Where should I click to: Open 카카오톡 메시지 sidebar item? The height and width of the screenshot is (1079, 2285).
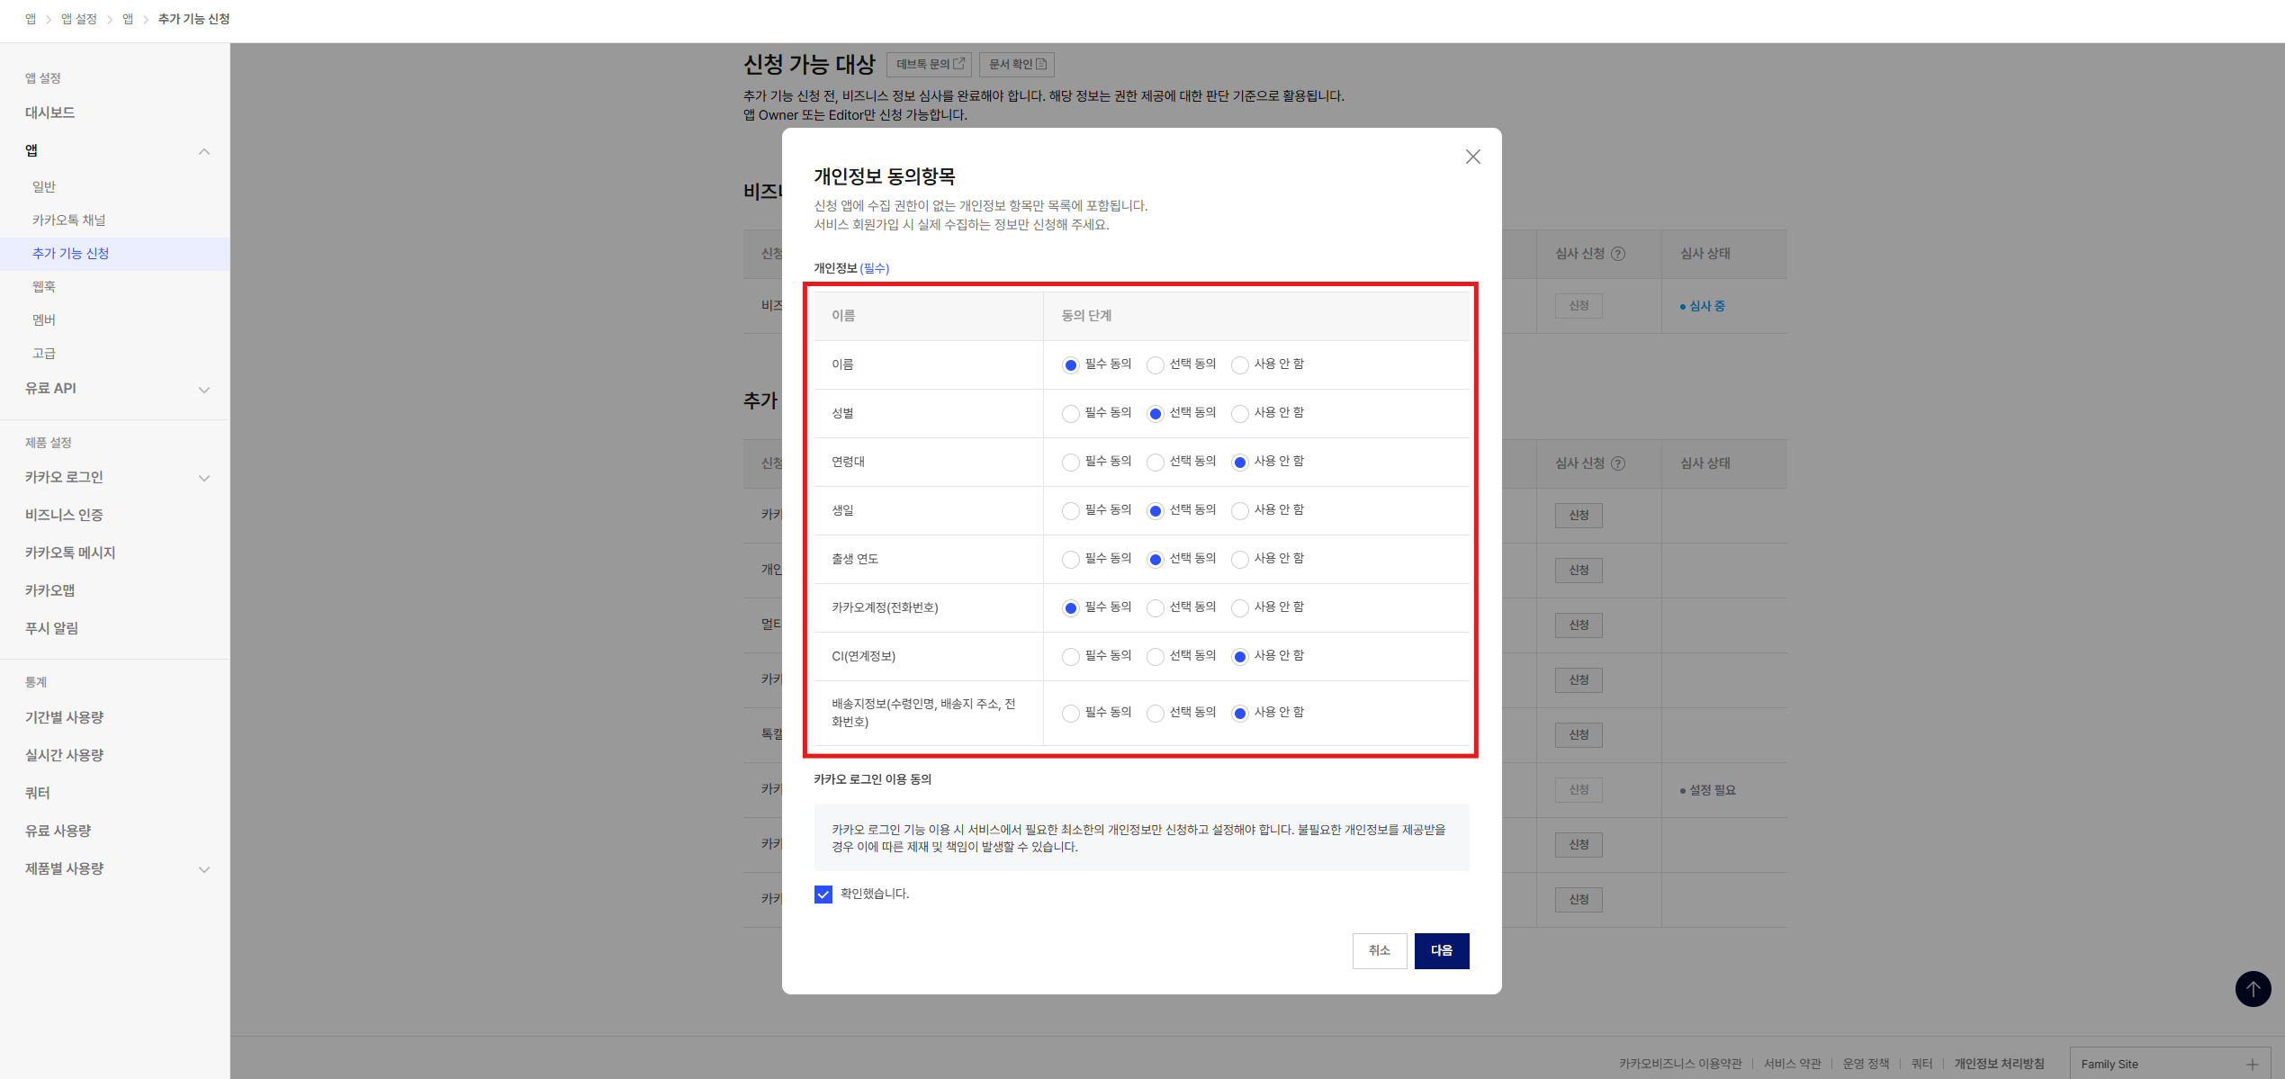click(x=70, y=553)
